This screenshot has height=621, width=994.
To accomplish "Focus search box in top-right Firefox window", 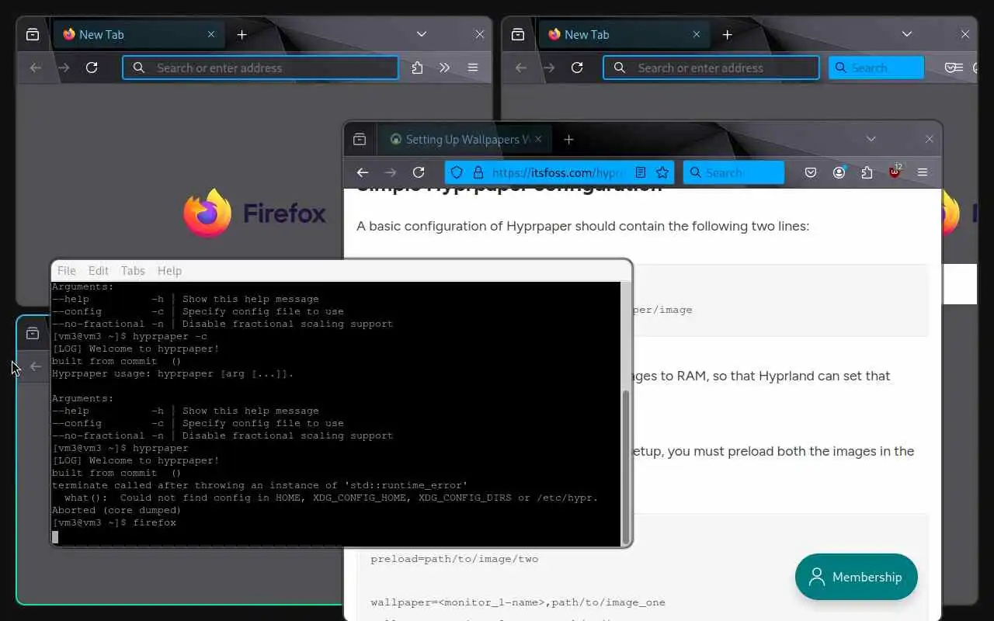I will click(877, 68).
